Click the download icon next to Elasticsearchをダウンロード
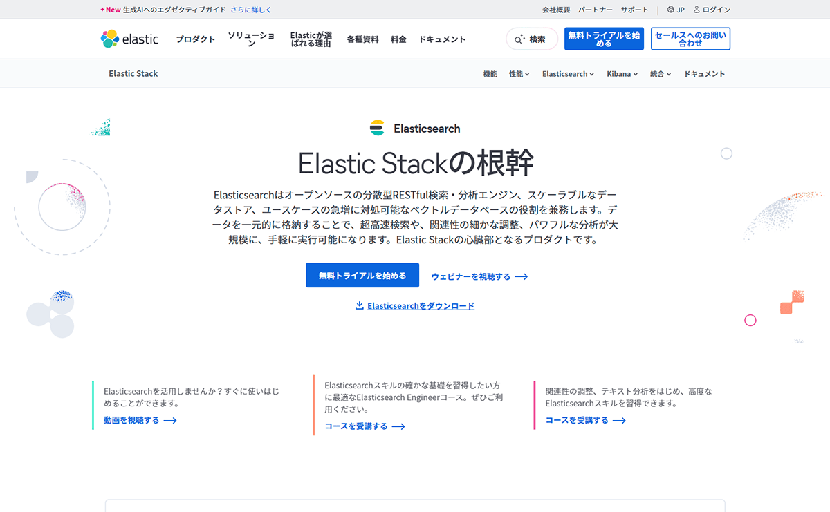The width and height of the screenshot is (830, 512). (x=360, y=305)
